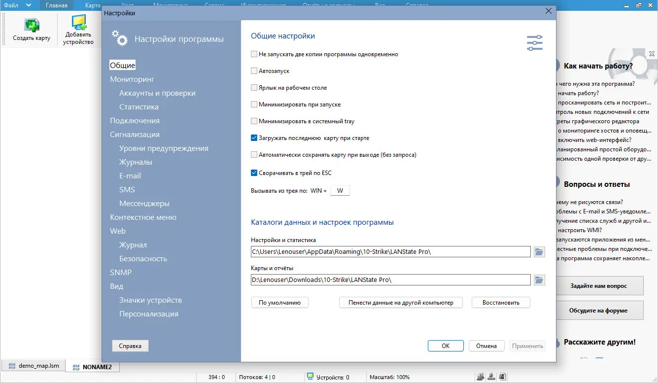
Task: Open SNMP settings
Action: [121, 273]
